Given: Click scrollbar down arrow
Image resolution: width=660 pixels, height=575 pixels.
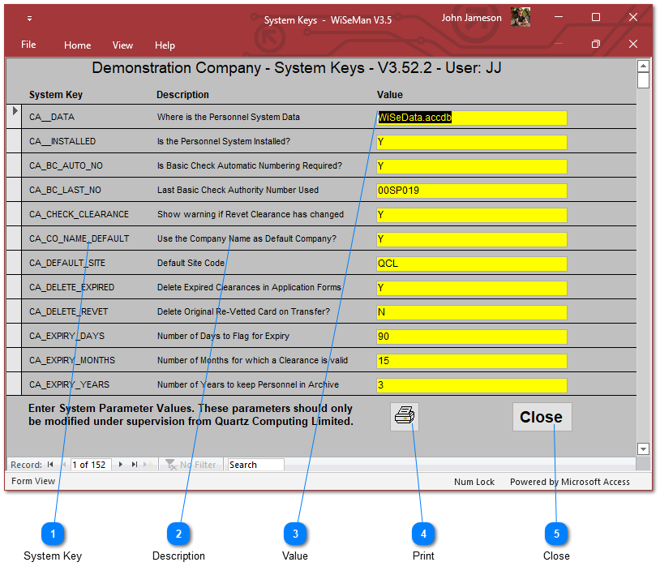Looking at the screenshot, I should (x=643, y=448).
